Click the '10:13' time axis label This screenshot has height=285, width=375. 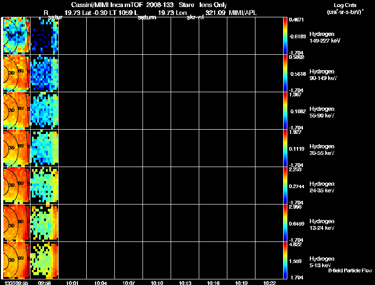tap(185, 283)
